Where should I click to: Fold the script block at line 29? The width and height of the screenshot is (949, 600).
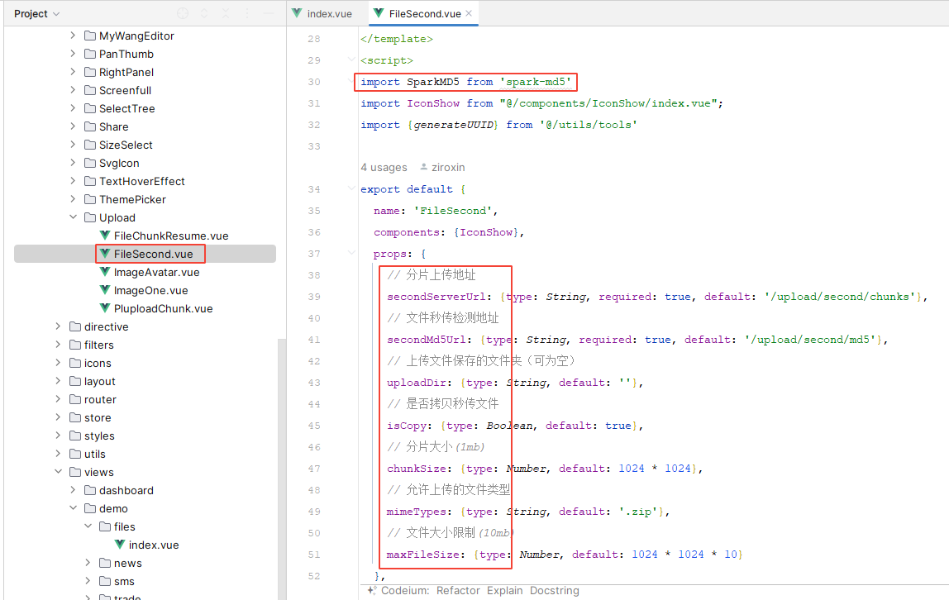[351, 60]
